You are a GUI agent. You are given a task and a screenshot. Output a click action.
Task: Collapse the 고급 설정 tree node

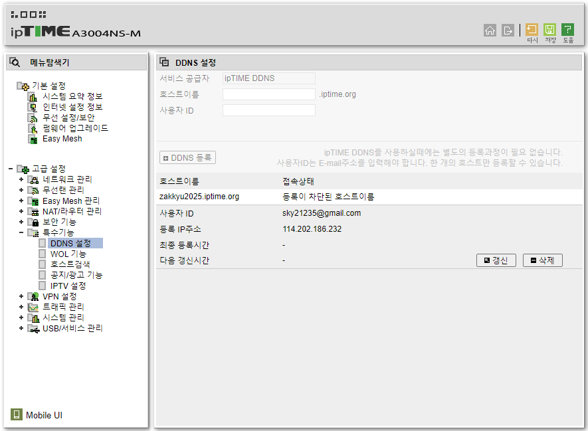pos(11,169)
